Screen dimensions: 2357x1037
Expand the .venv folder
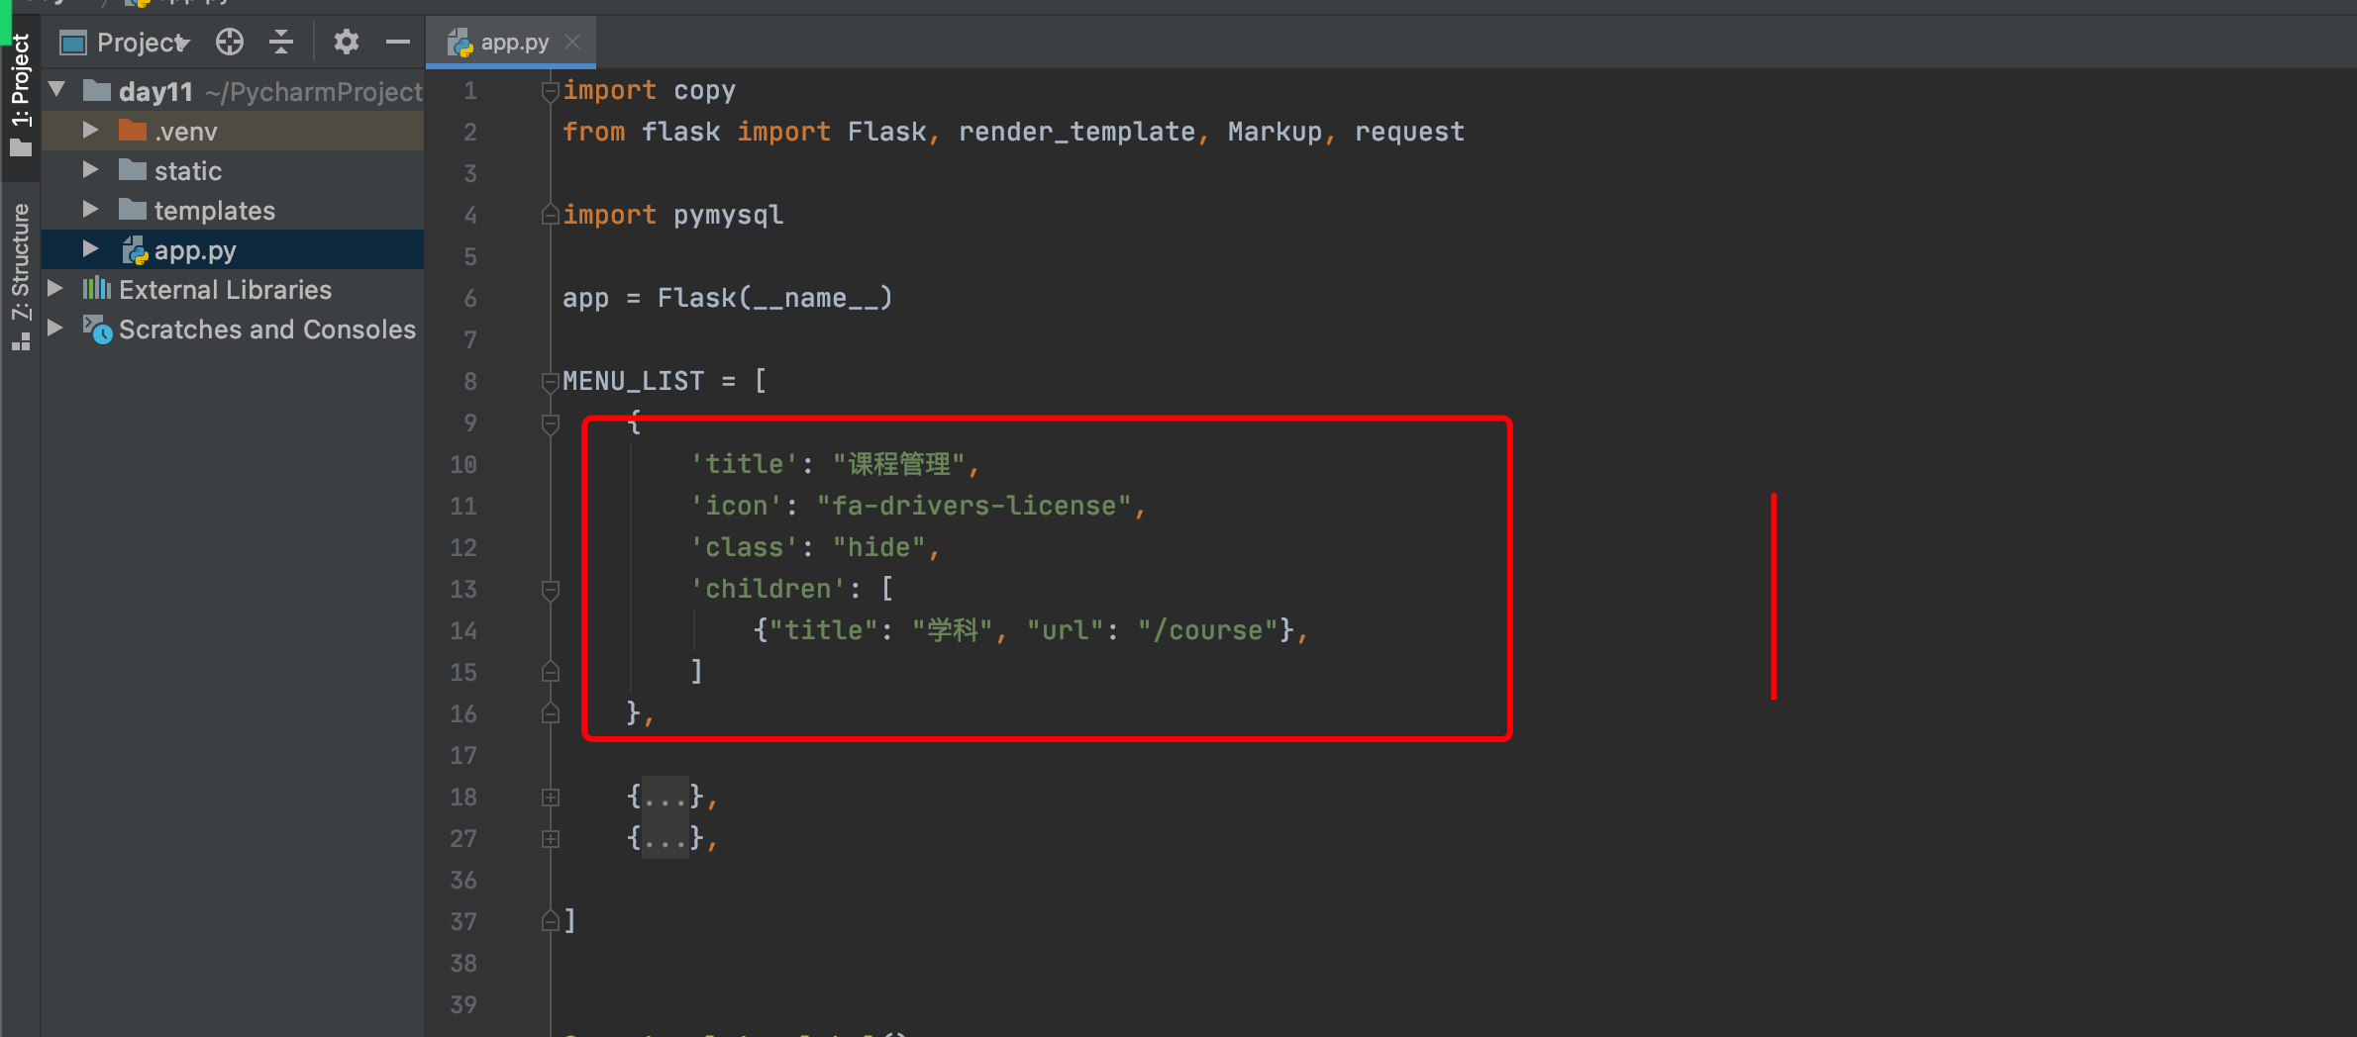point(90,130)
